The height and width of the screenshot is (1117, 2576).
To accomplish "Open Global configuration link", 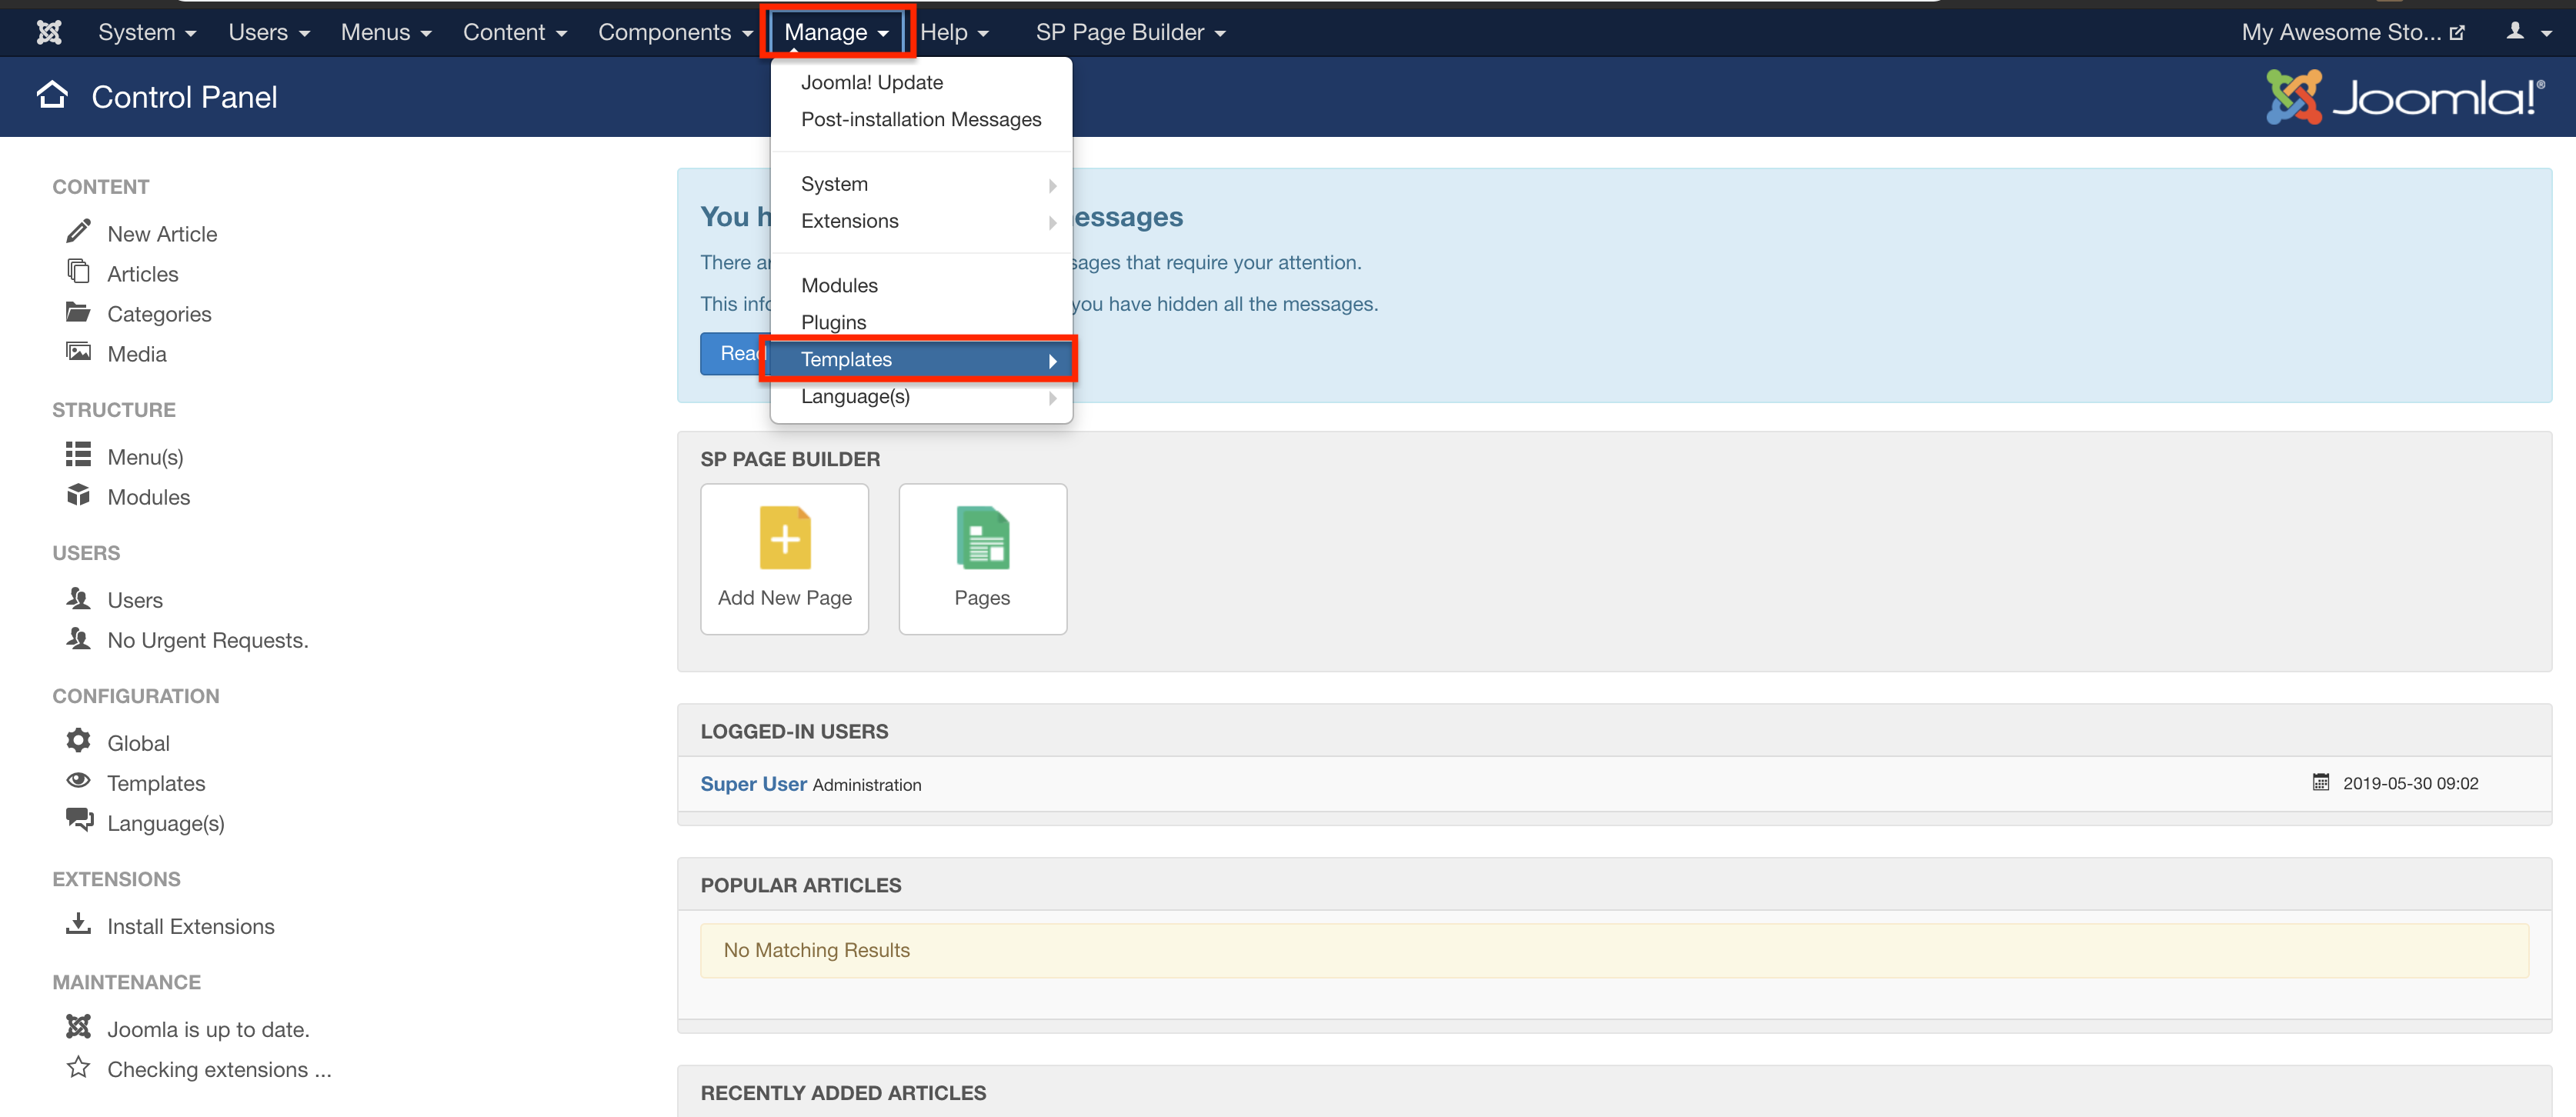I will tap(138, 742).
